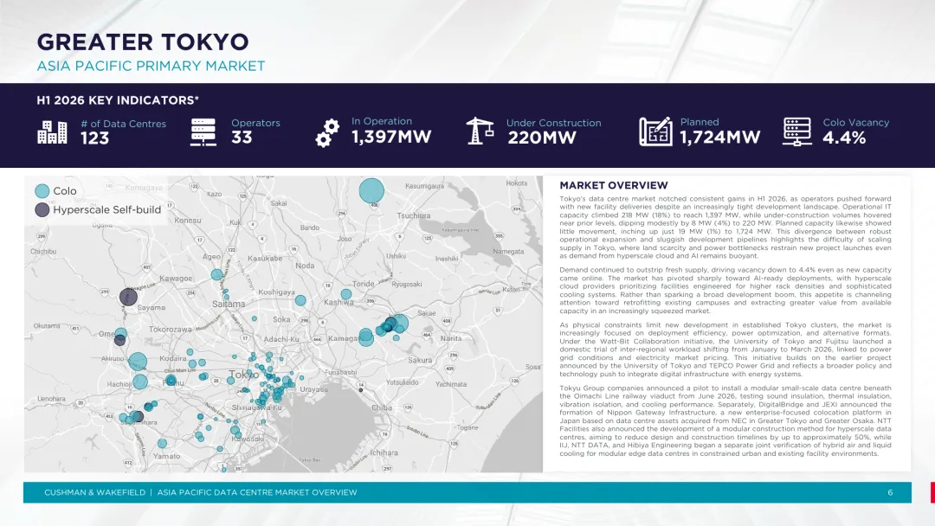Click the 33 operators value
This screenshot has height=526, width=935.
(x=242, y=138)
